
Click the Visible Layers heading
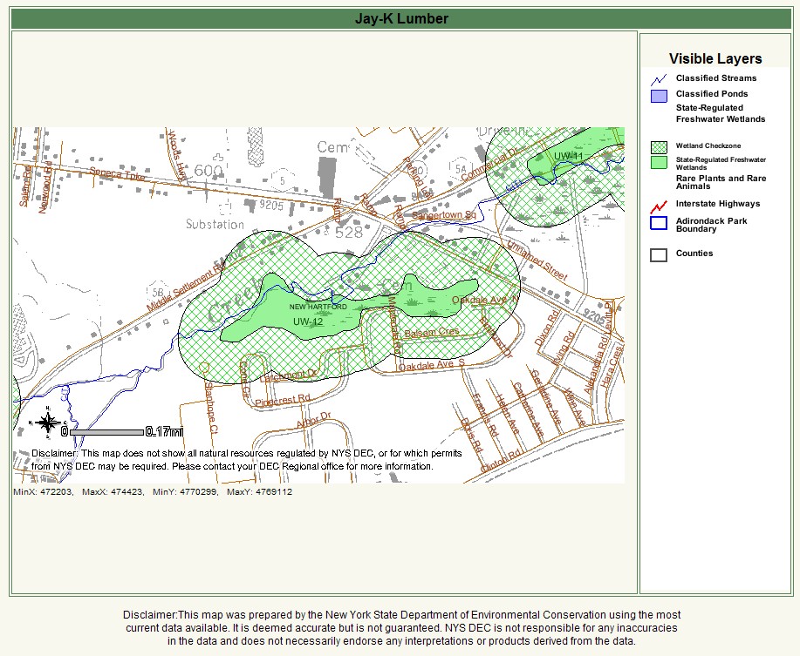(x=715, y=58)
